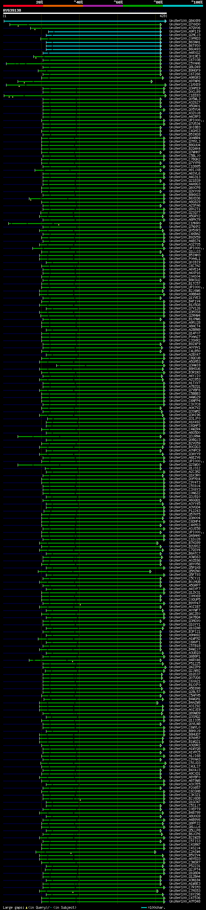This screenshot has height=910, width=206.
Task: Click the white query sequence bar
Action: click(85, 14)
